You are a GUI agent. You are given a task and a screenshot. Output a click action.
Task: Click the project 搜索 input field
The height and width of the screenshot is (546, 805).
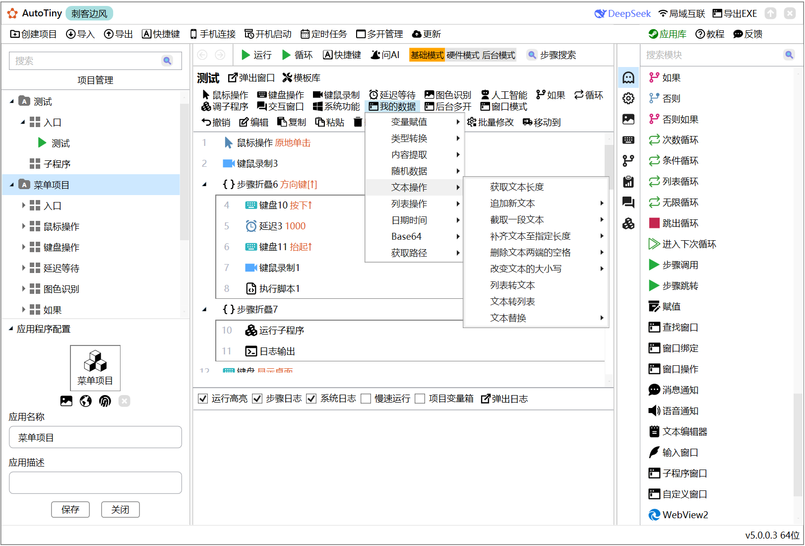(x=95, y=61)
